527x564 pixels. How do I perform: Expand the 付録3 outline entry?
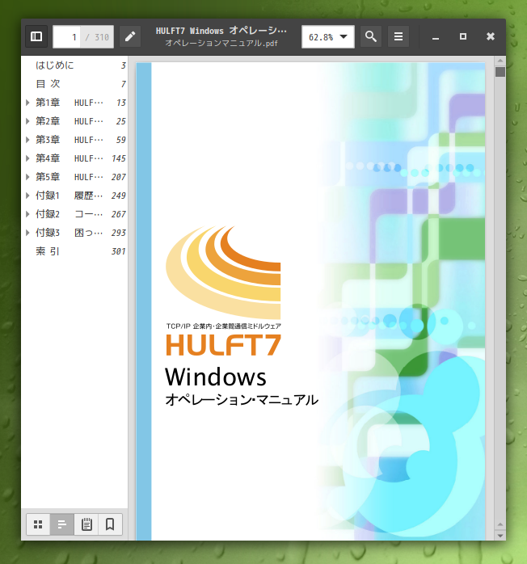point(27,233)
